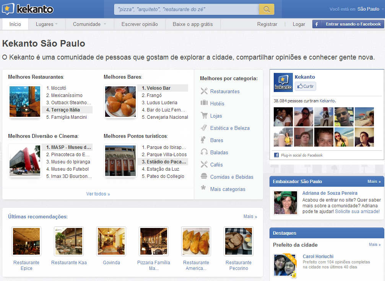Click the Baladas headphones icon
Screen dimensions: 385x281
[204, 152]
